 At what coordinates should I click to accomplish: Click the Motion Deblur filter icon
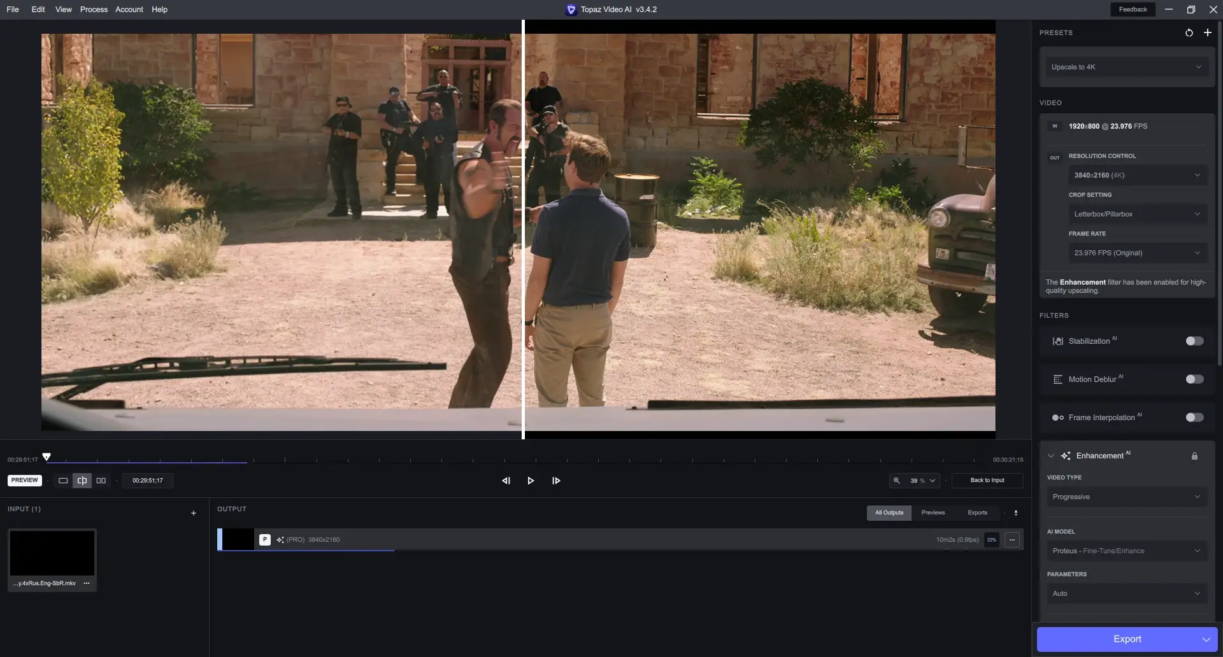pos(1058,379)
